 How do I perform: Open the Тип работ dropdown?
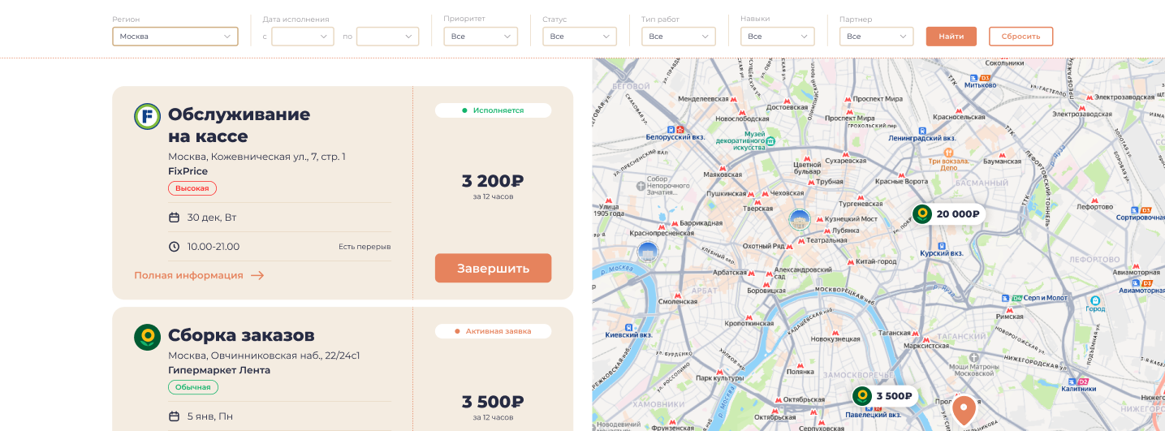(x=679, y=37)
